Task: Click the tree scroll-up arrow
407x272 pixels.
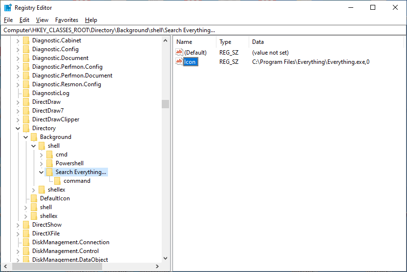Action: pos(165,40)
